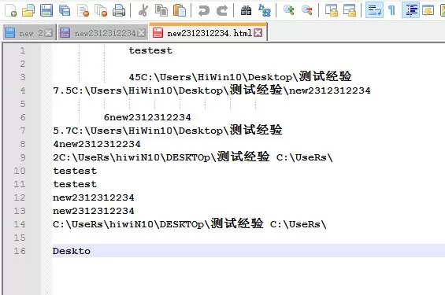Click line number 16 in margin
The width and height of the screenshot is (445, 295).
(20, 251)
